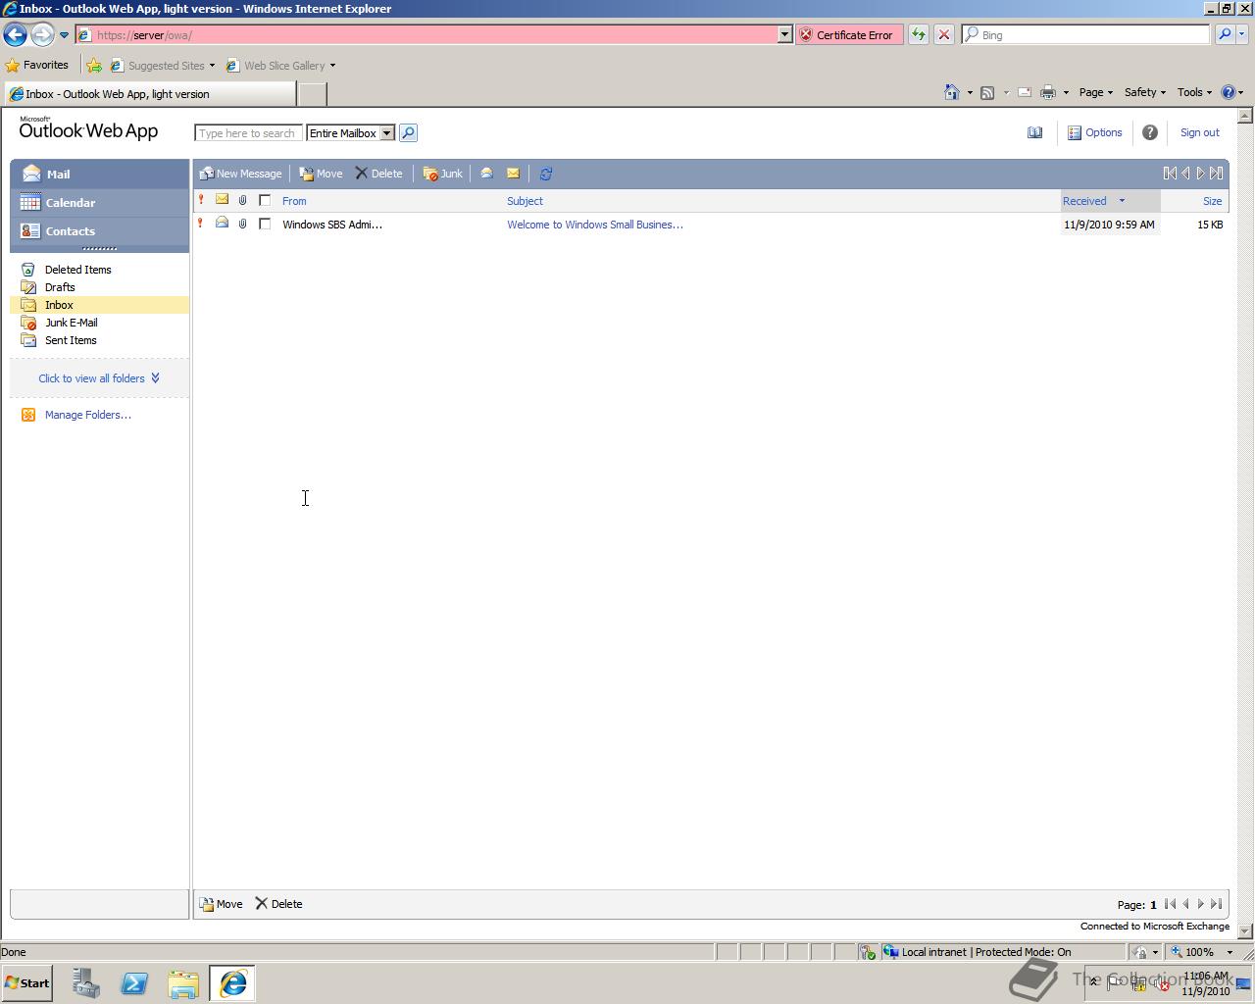1255x1004 pixels.
Task: Click Move in the top toolbar
Action: point(321,174)
